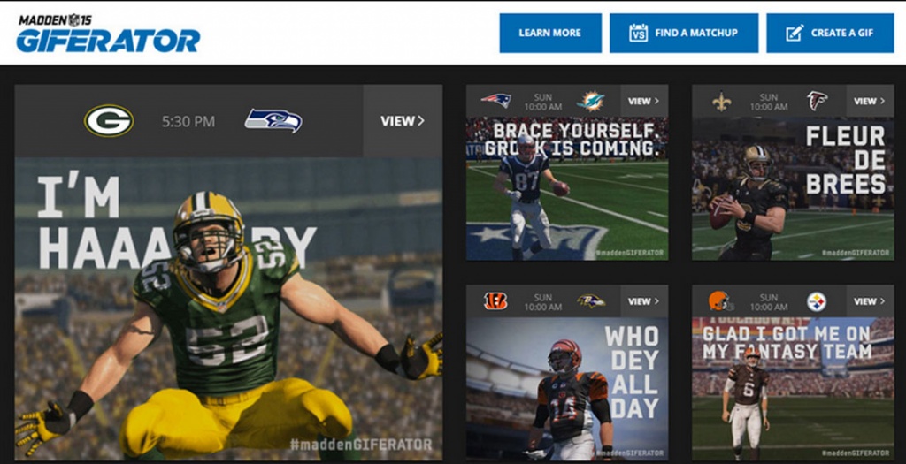Click the Miami Dolphins logo

click(x=590, y=101)
